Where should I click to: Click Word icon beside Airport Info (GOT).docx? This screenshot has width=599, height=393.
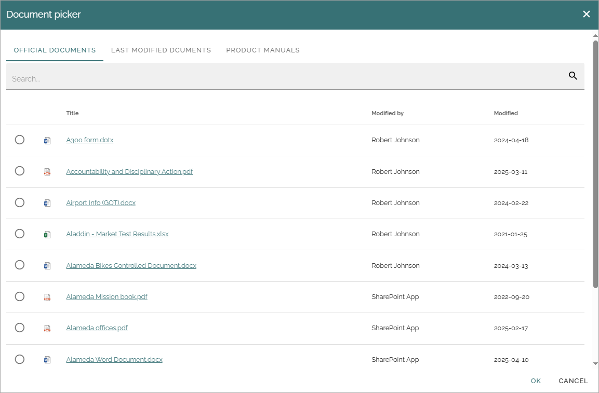(x=47, y=203)
